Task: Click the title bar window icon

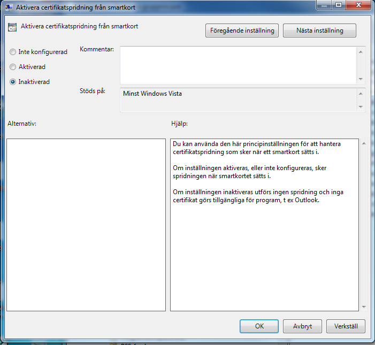Action: tap(9, 7)
